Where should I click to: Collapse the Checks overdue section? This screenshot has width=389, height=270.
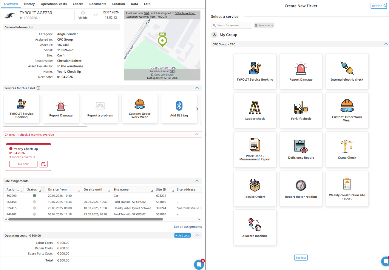point(197,134)
